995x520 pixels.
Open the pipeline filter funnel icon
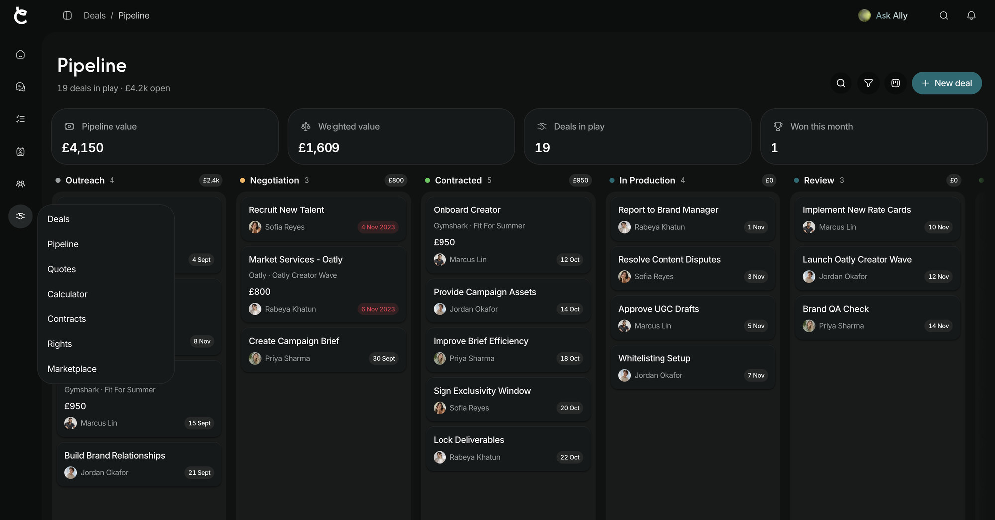pyautogui.click(x=868, y=83)
